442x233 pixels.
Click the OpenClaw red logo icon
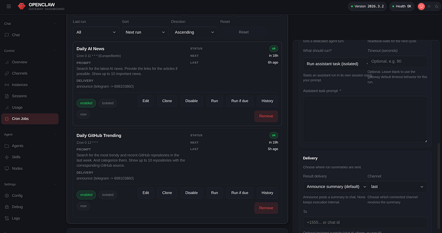point(22,6)
